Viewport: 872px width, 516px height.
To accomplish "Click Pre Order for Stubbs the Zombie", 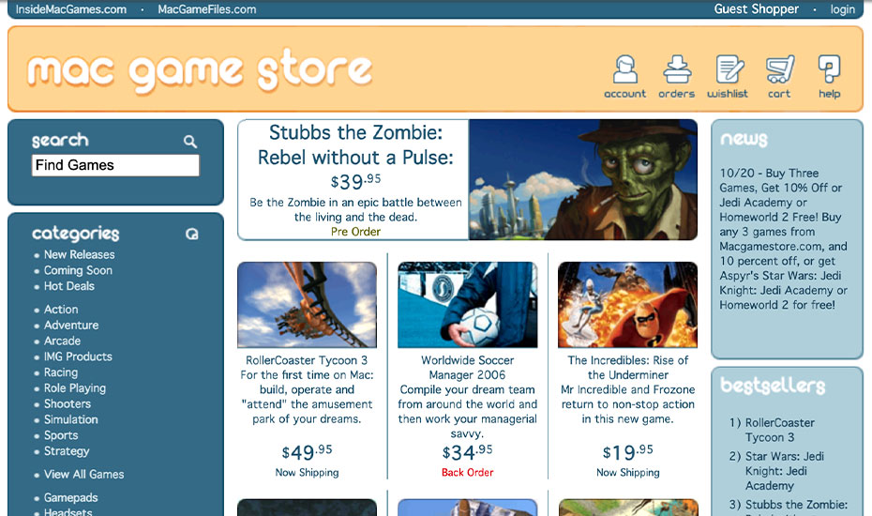I will point(355,232).
